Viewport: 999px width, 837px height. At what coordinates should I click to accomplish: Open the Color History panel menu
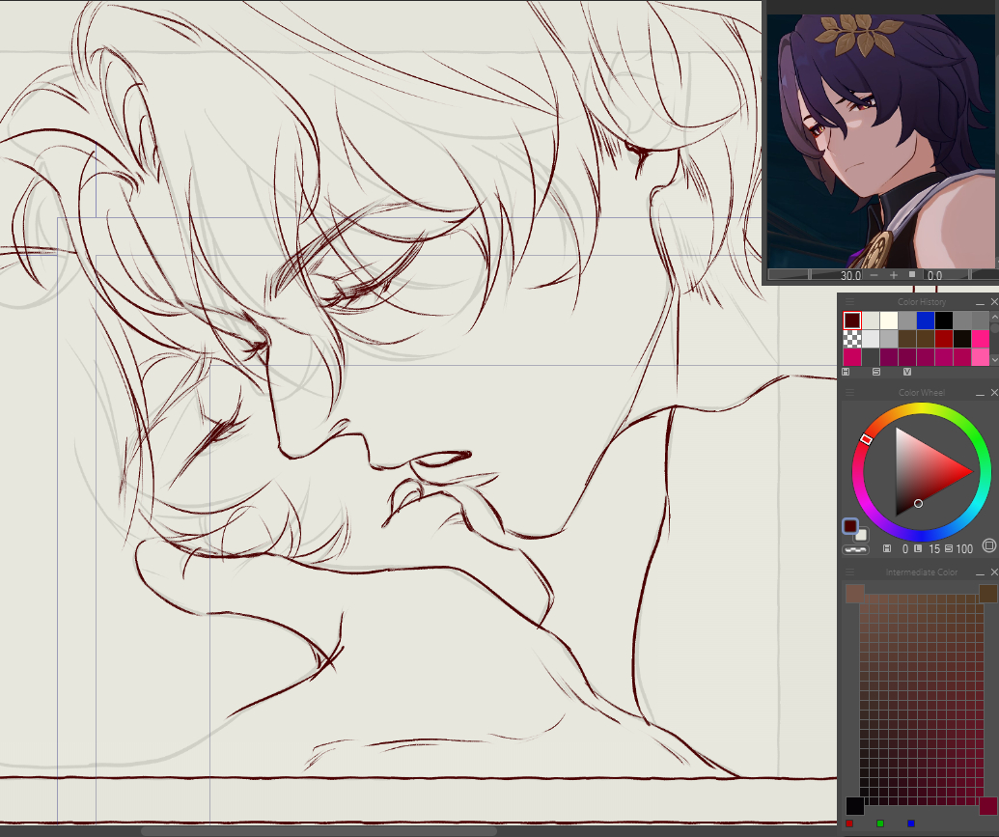[849, 302]
